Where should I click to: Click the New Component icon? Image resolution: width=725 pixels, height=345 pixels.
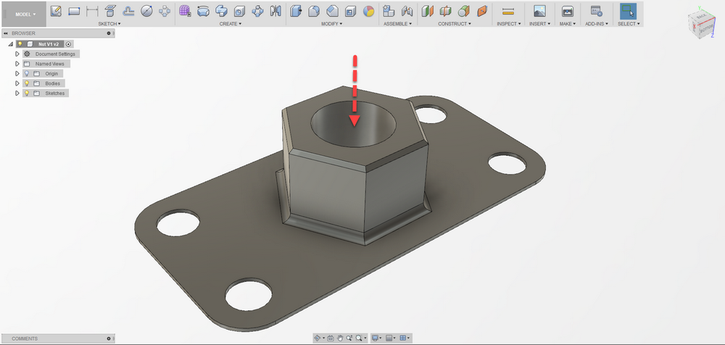click(389, 11)
